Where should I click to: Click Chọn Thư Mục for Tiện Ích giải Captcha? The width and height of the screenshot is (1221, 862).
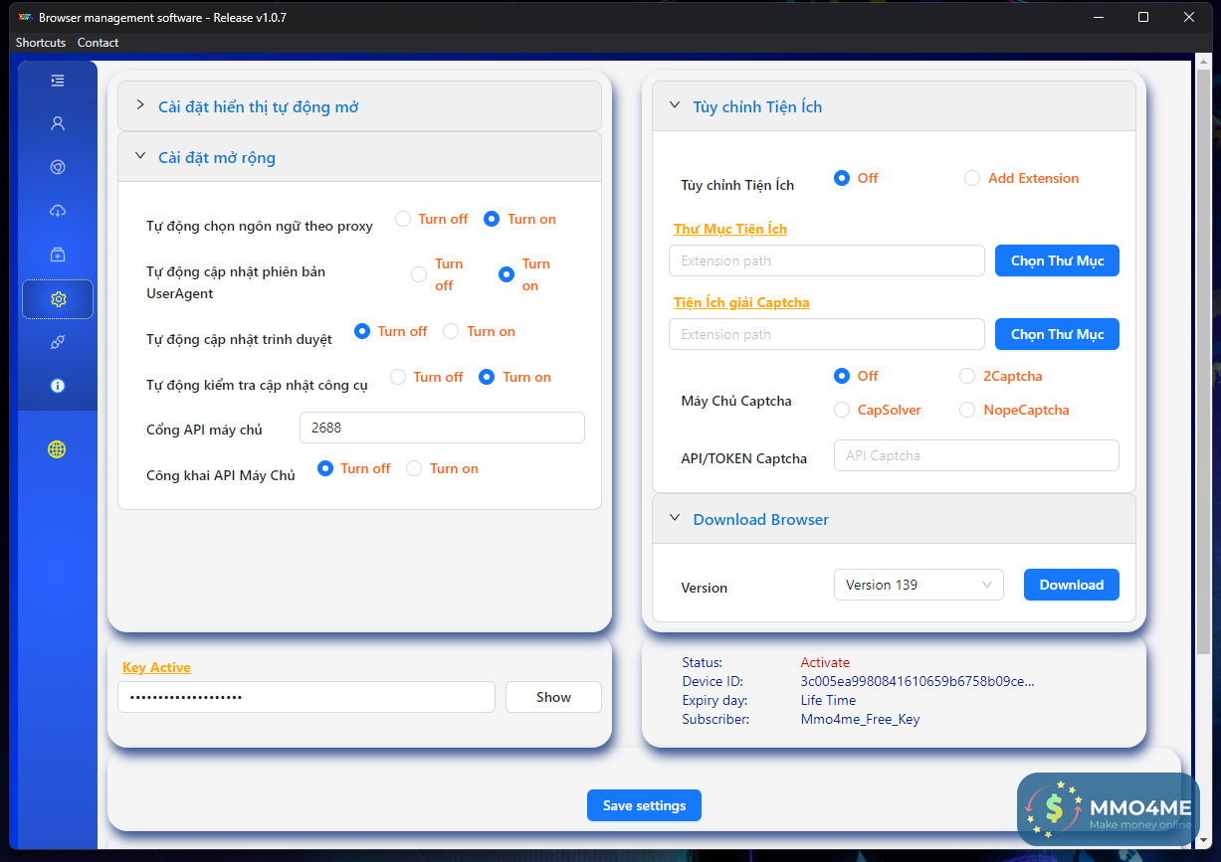click(x=1057, y=334)
